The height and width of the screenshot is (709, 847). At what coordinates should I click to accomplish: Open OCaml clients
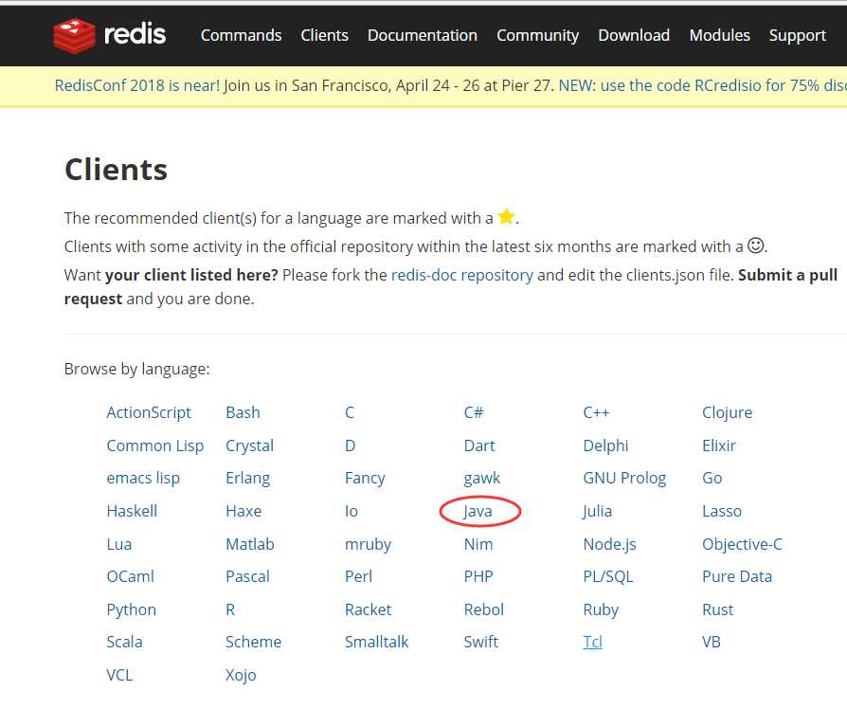pyautogui.click(x=130, y=576)
